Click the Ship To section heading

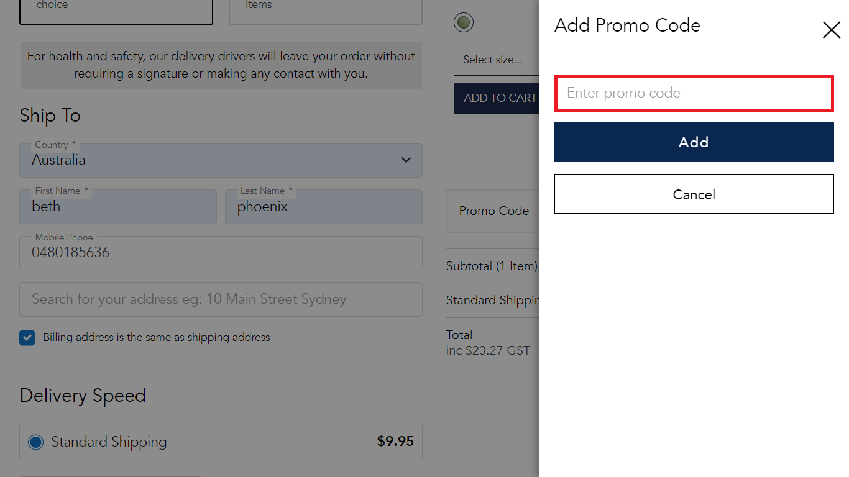50,116
